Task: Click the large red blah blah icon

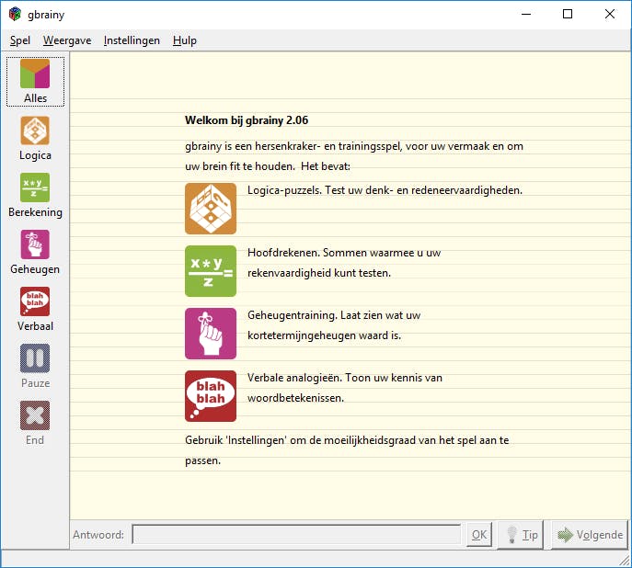Action: coord(211,396)
